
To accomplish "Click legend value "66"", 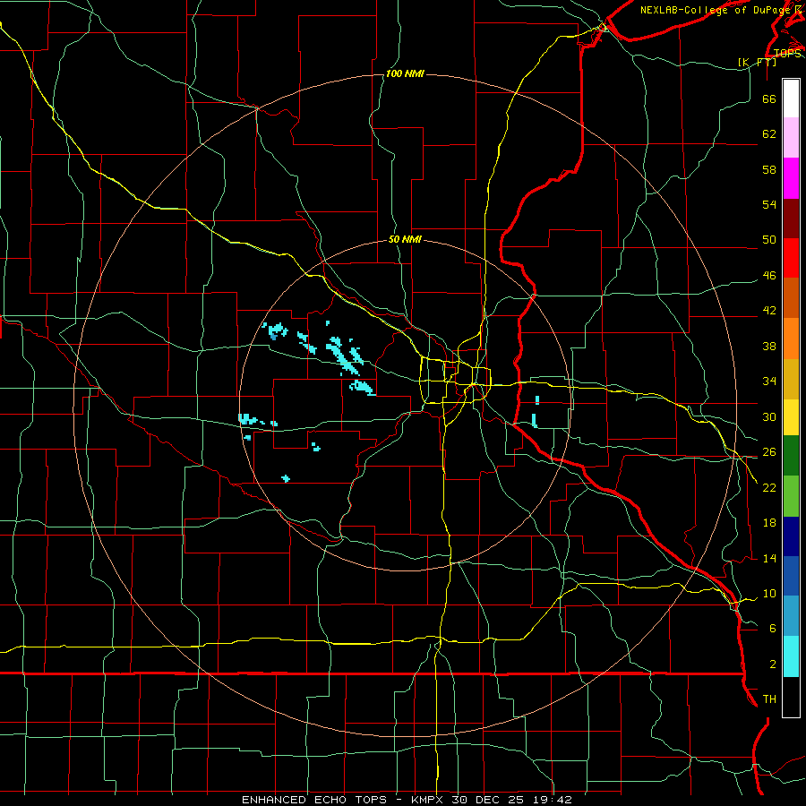I will (x=769, y=99).
